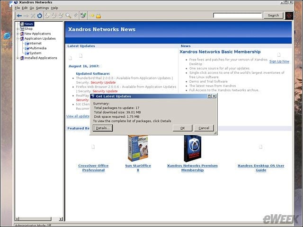This screenshot has height=227, width=303.
Task: Open the Edit menu
Action: click(25, 8)
